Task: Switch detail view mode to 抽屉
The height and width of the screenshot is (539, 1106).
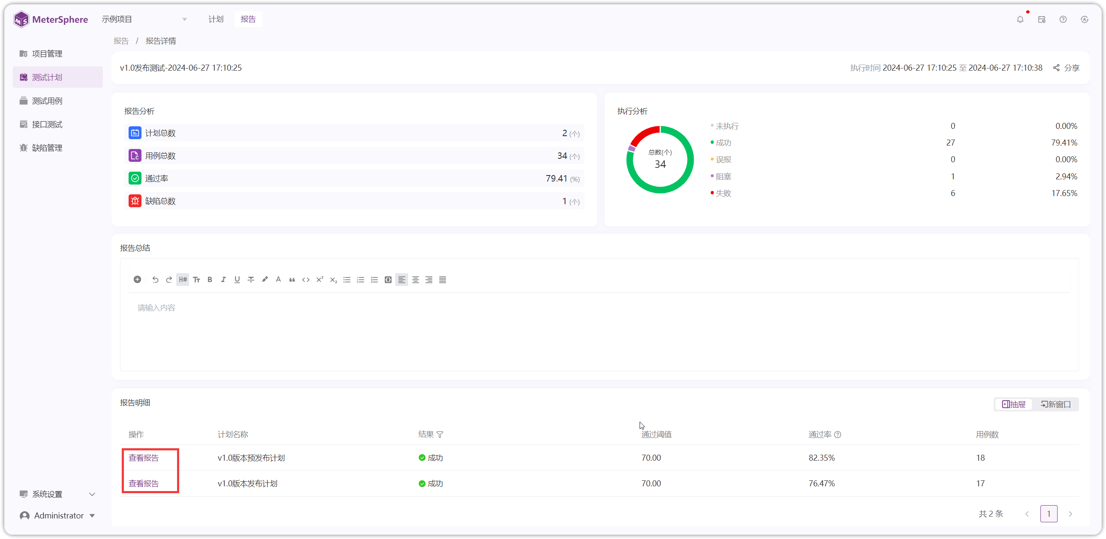Action: 1014,405
